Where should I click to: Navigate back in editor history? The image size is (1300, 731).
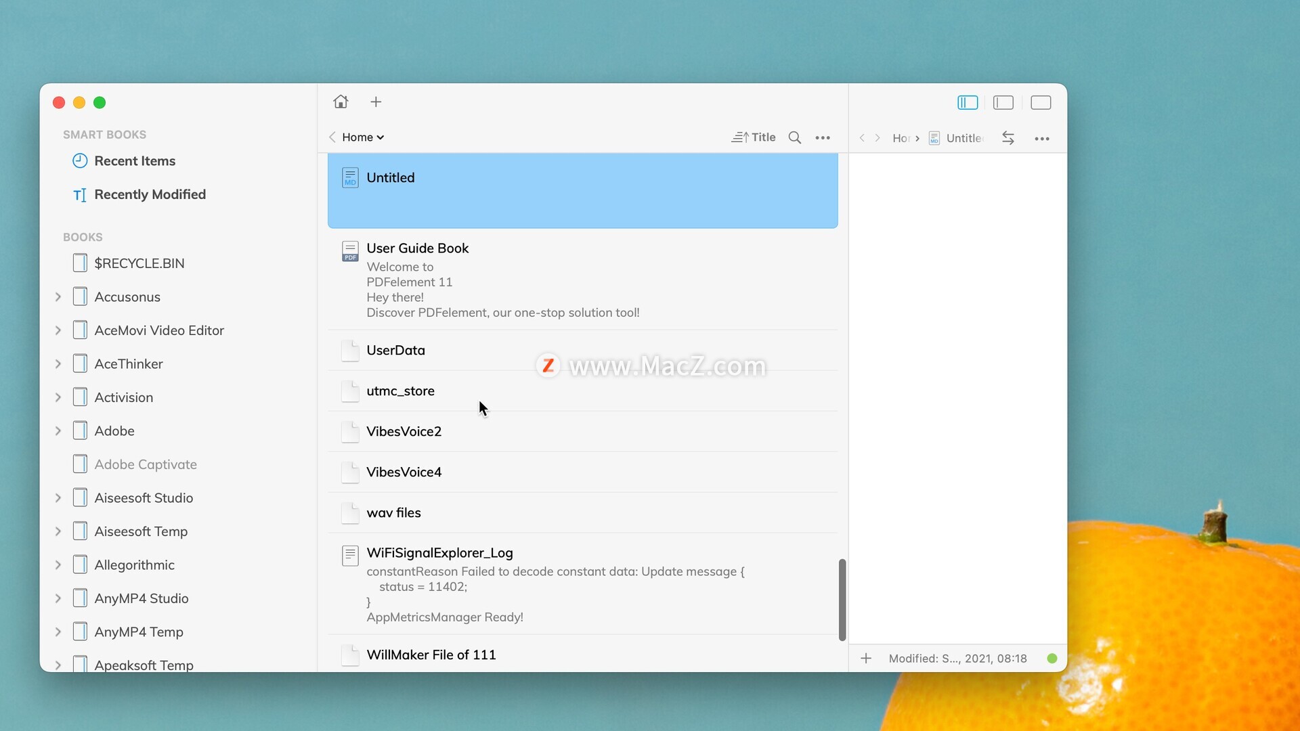click(862, 138)
